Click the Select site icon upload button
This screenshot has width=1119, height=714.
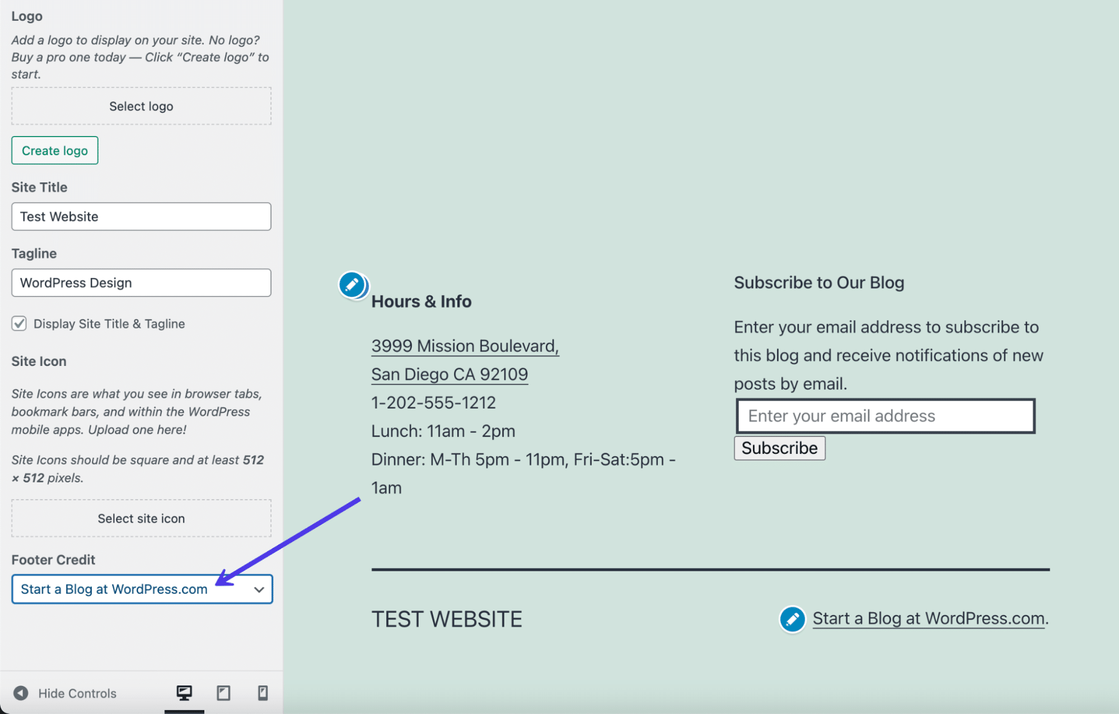click(141, 518)
